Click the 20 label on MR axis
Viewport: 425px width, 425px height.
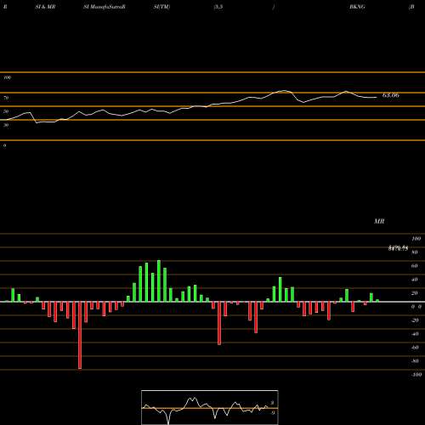click(415, 293)
